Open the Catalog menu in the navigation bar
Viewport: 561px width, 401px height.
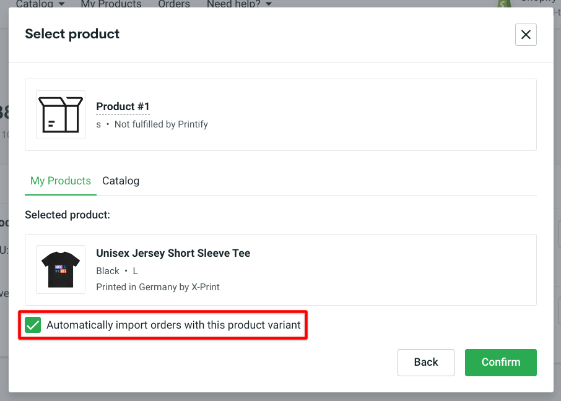[x=35, y=4]
